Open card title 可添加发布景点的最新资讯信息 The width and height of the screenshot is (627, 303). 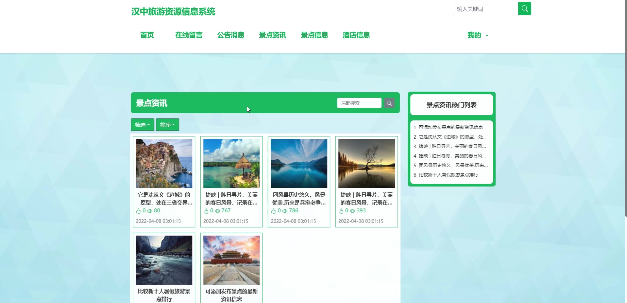pos(231,295)
